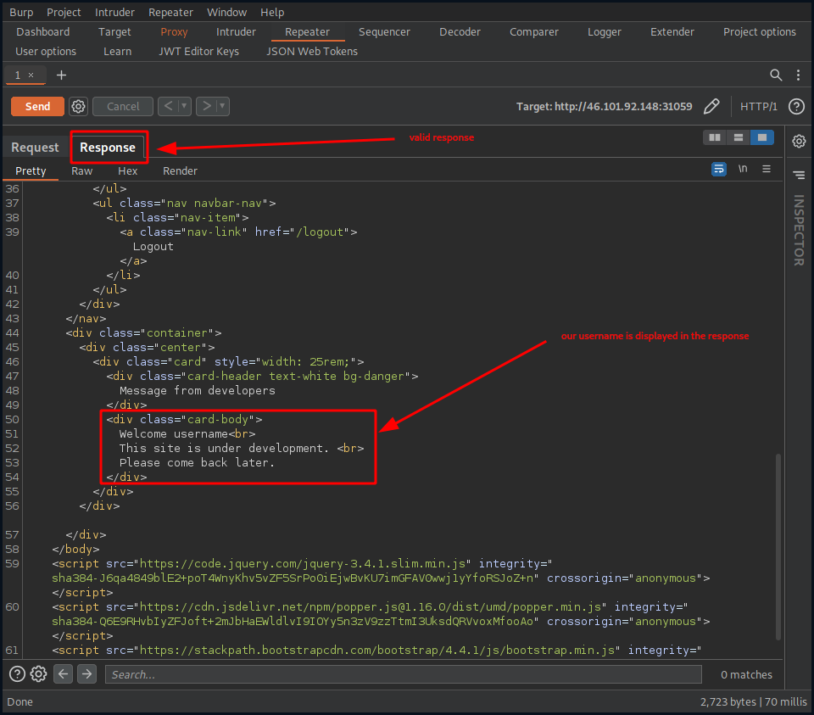Open search via the magnifying glass icon
This screenshot has height=715, width=814.
click(776, 75)
